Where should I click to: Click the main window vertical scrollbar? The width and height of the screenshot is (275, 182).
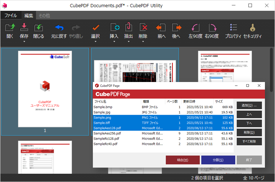(271, 70)
